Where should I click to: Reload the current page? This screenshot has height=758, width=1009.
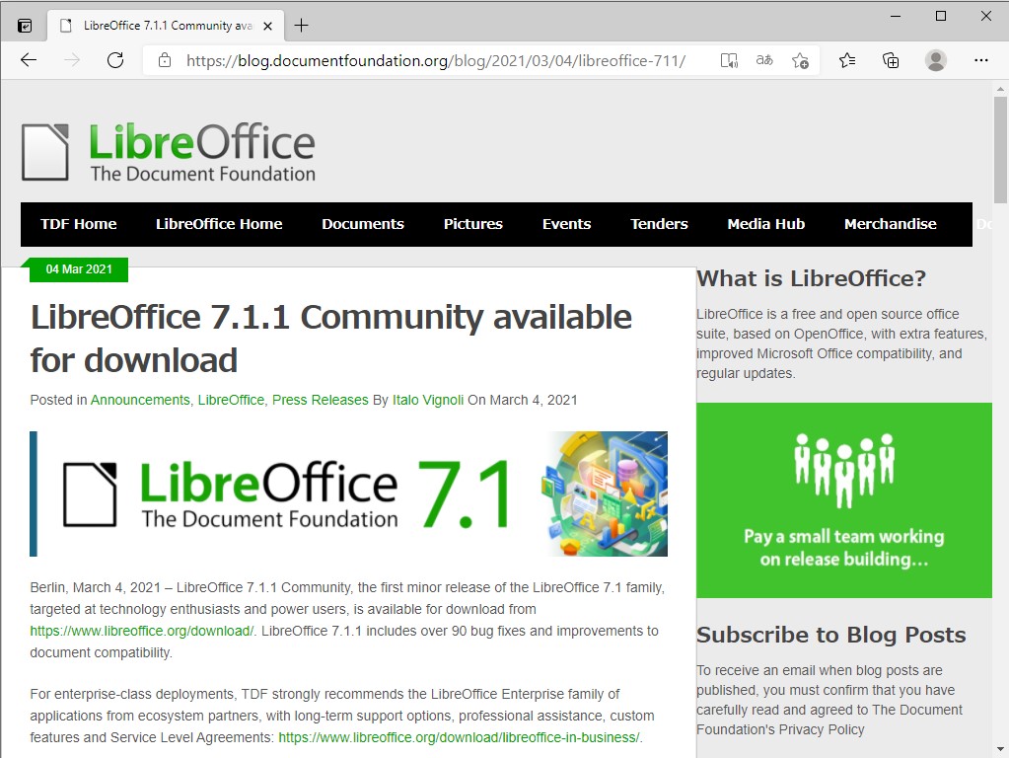pyautogui.click(x=115, y=60)
